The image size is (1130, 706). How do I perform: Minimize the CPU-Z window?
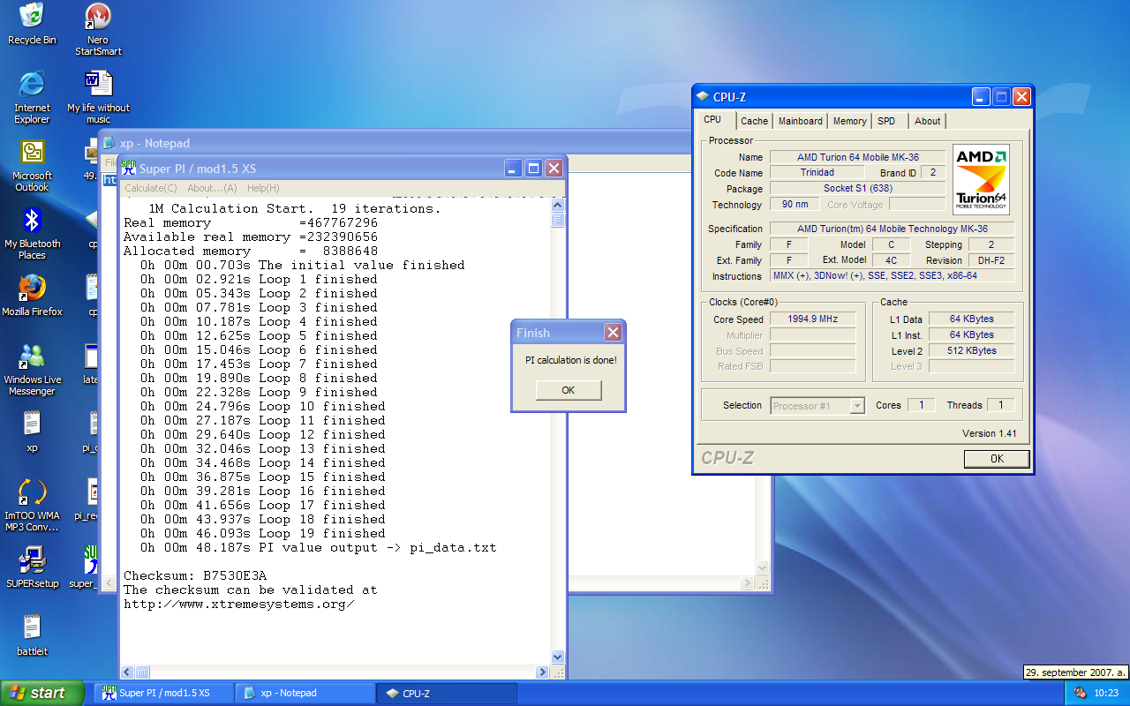tap(981, 97)
